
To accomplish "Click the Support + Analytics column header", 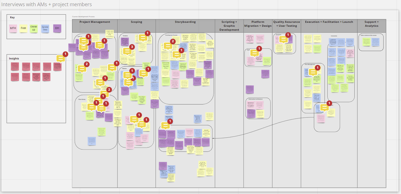I will tap(371, 23).
